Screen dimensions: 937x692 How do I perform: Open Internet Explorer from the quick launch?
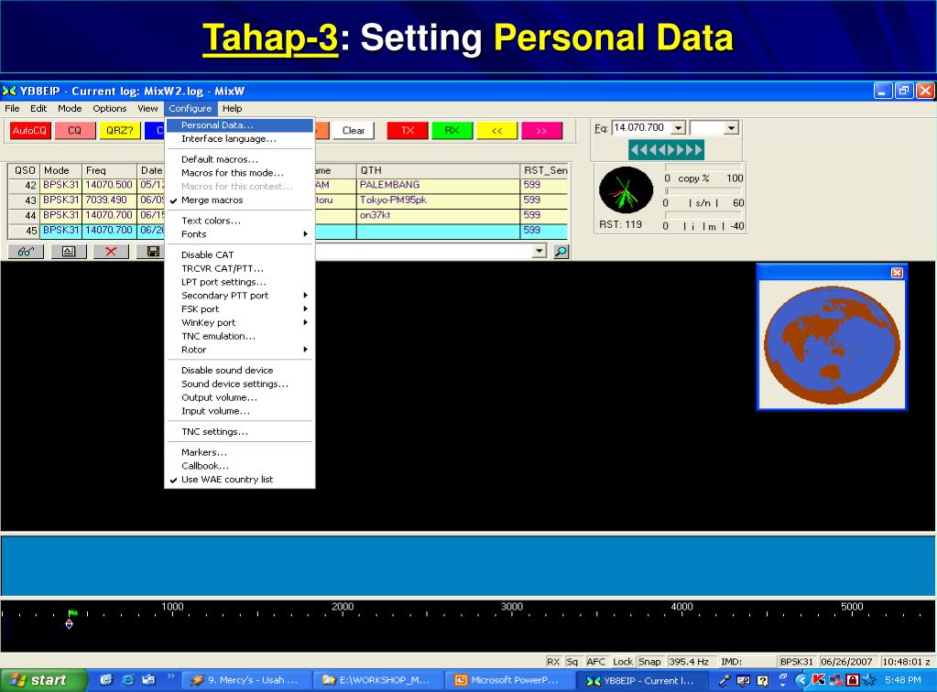128,679
